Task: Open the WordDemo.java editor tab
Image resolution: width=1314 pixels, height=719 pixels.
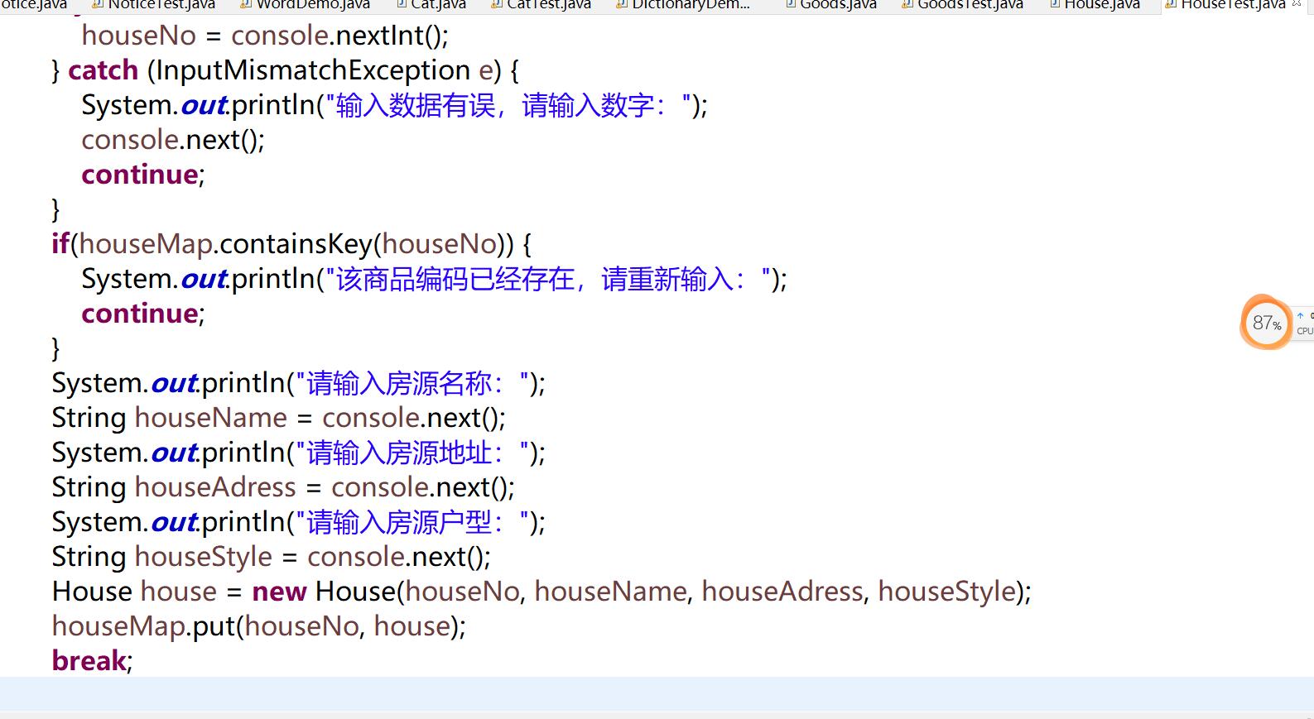Action: pyautogui.click(x=306, y=5)
